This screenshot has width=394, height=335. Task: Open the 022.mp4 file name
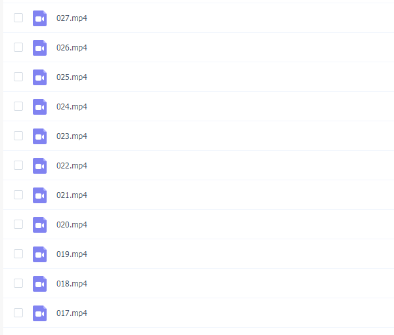pyautogui.click(x=72, y=166)
